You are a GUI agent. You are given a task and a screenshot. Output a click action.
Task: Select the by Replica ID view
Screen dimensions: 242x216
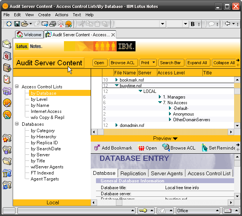click(44, 143)
